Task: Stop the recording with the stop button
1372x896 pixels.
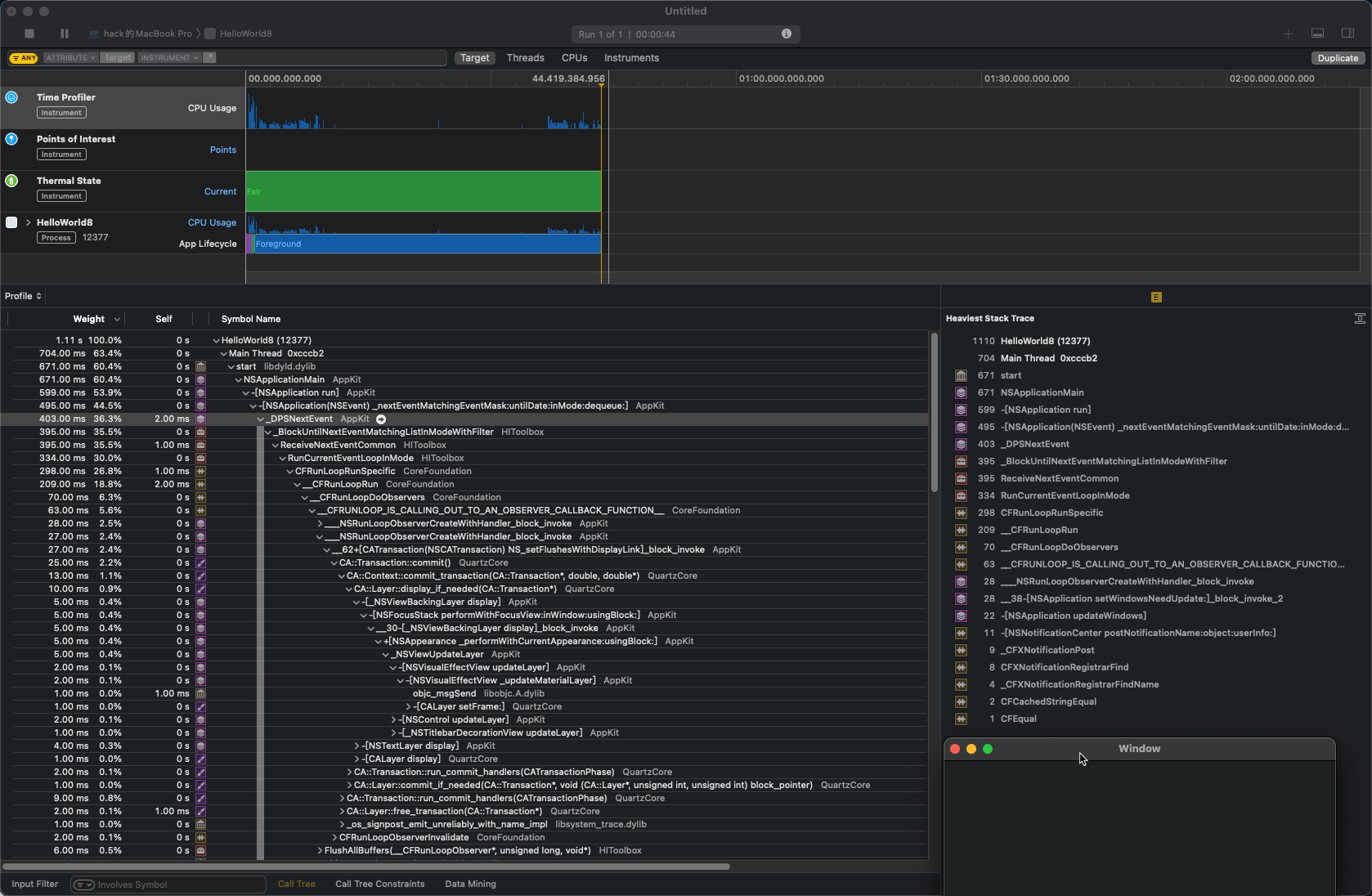Action: (x=29, y=34)
